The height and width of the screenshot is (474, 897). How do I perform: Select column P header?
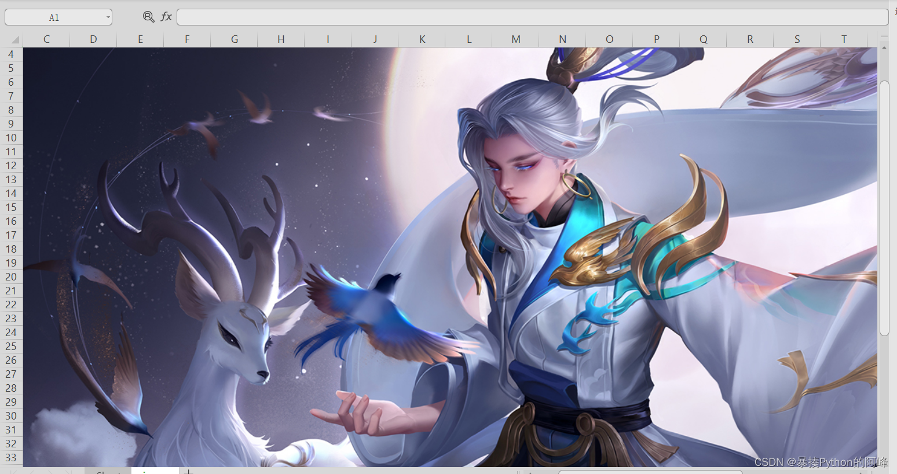pyautogui.click(x=656, y=39)
